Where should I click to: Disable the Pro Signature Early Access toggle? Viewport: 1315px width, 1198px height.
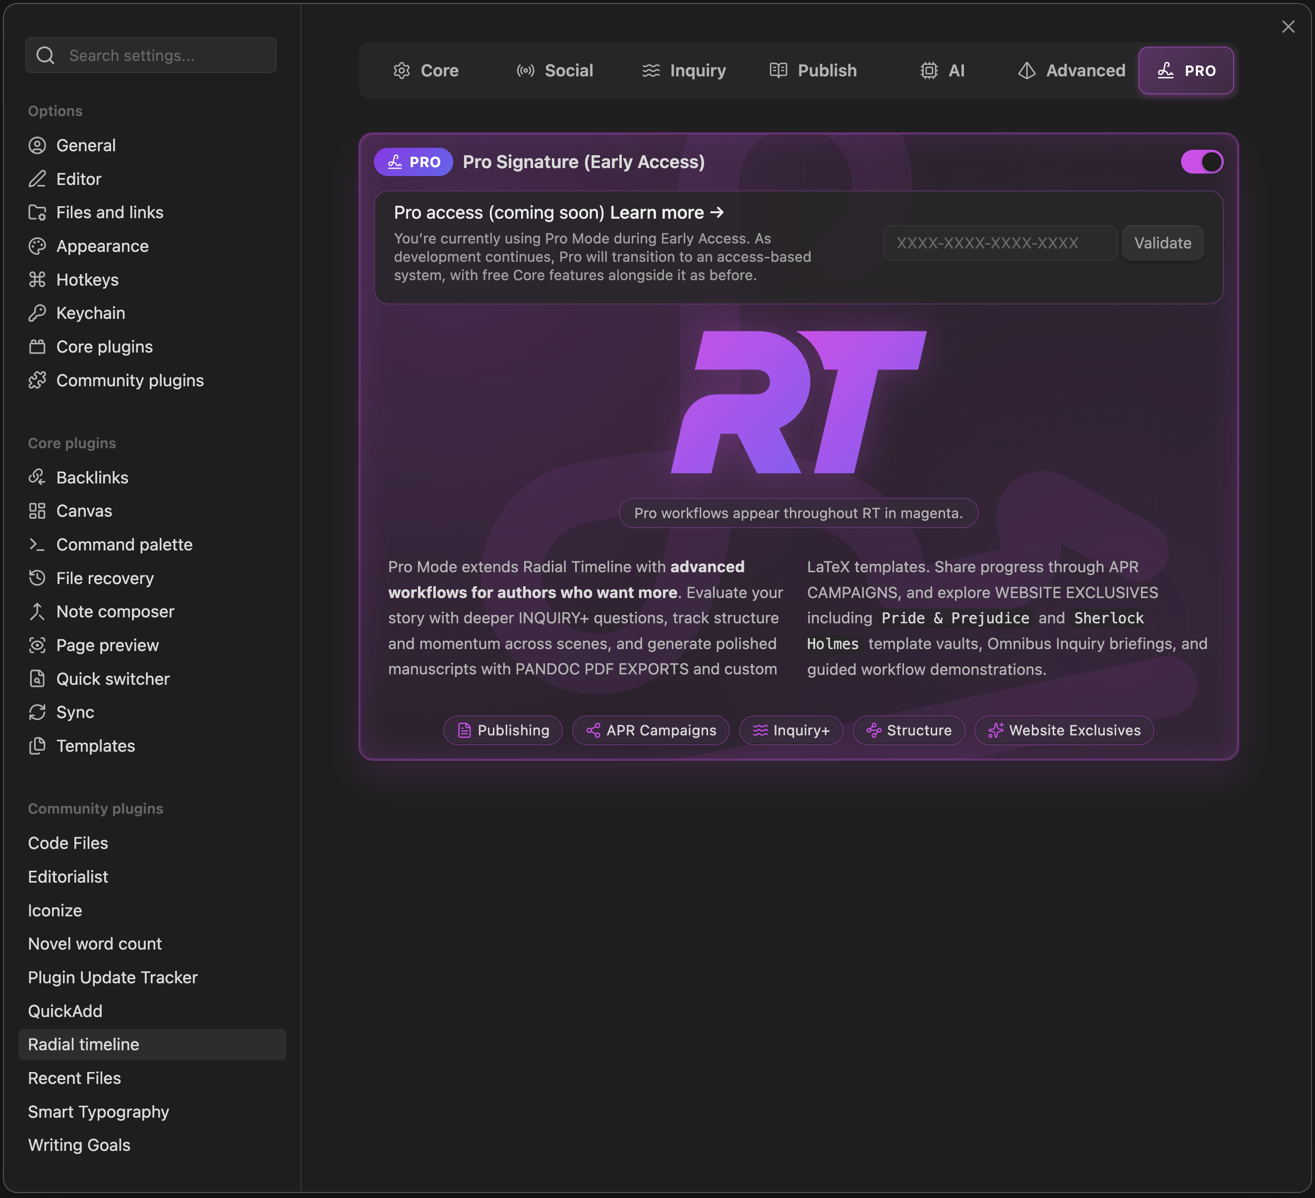[x=1201, y=162]
